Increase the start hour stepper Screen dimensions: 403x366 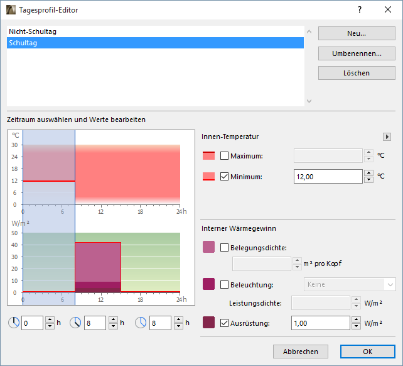click(50, 319)
